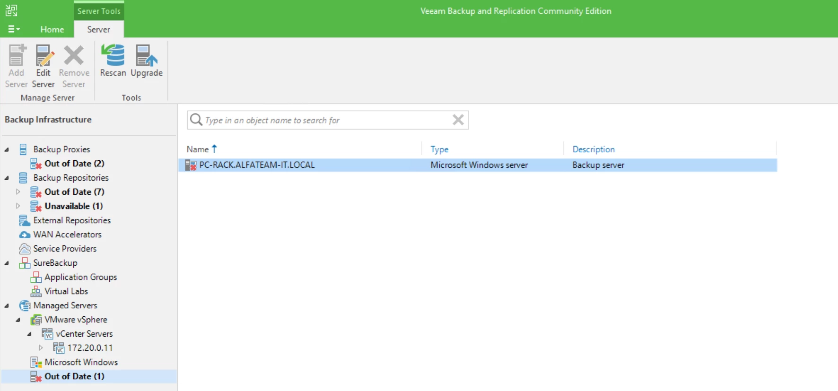Viewport: 838px width, 391px height.
Task: Click the Managed Servers node icon
Action: 25,305
